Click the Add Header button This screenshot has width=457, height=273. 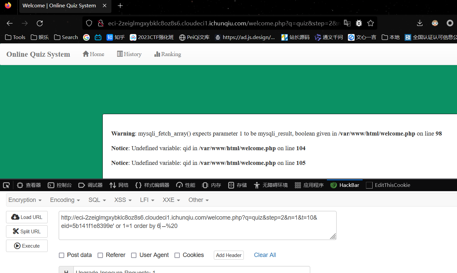pyautogui.click(x=229, y=255)
